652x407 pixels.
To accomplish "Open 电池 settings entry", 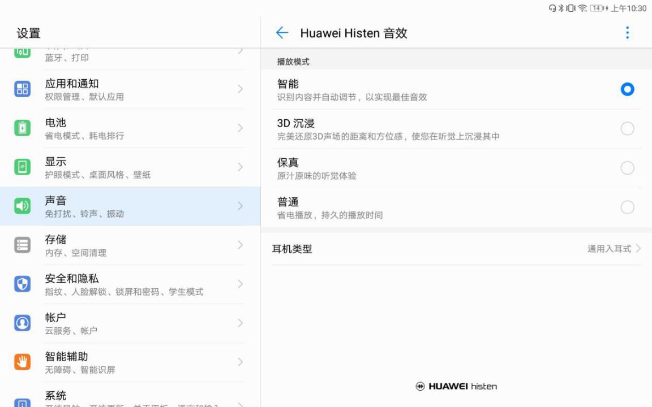I will [130, 128].
